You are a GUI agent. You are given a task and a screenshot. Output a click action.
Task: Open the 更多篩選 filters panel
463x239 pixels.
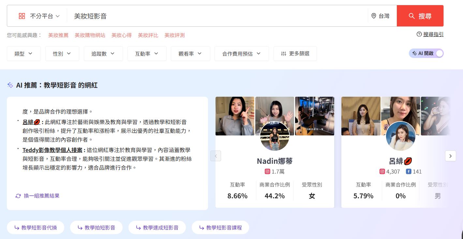click(x=295, y=53)
